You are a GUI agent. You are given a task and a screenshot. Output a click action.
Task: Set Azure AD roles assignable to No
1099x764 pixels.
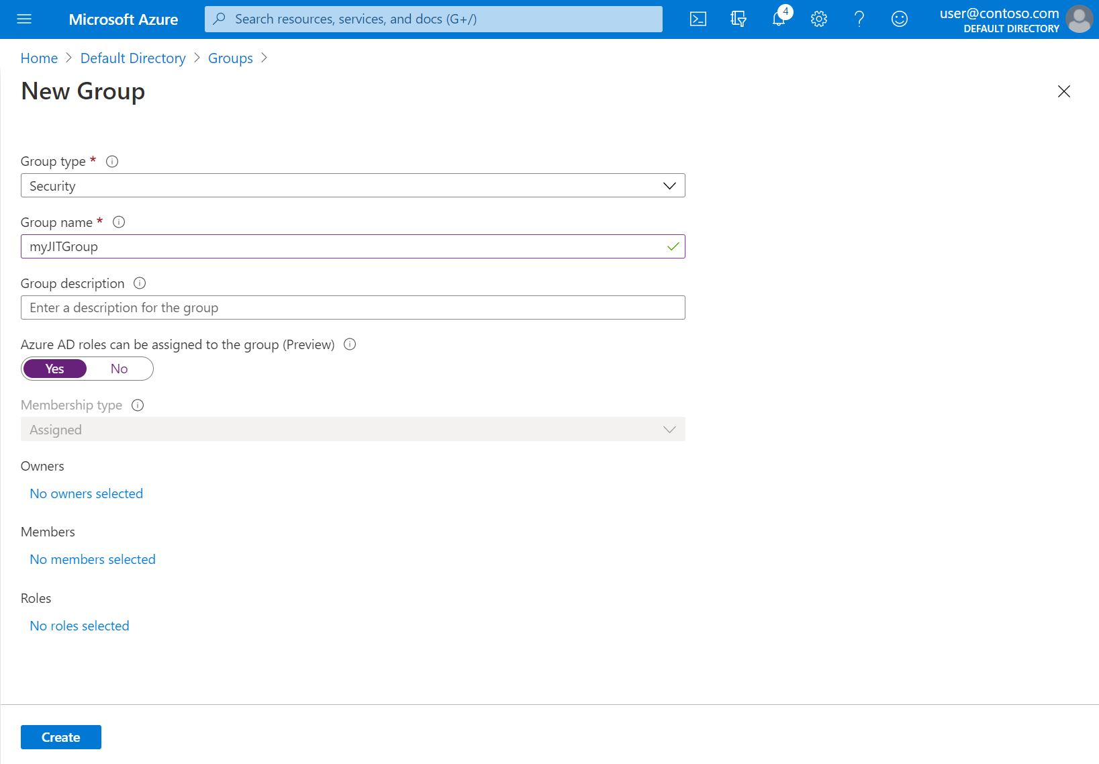119,369
